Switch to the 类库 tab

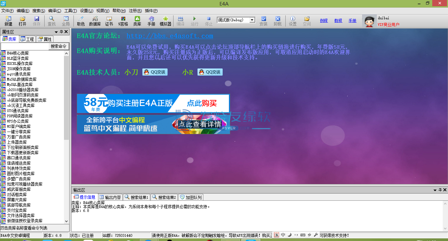[10, 39]
